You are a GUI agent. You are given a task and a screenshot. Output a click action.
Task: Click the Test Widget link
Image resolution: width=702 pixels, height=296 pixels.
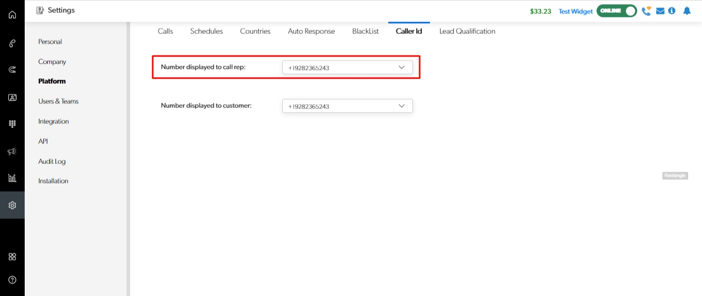coord(575,11)
